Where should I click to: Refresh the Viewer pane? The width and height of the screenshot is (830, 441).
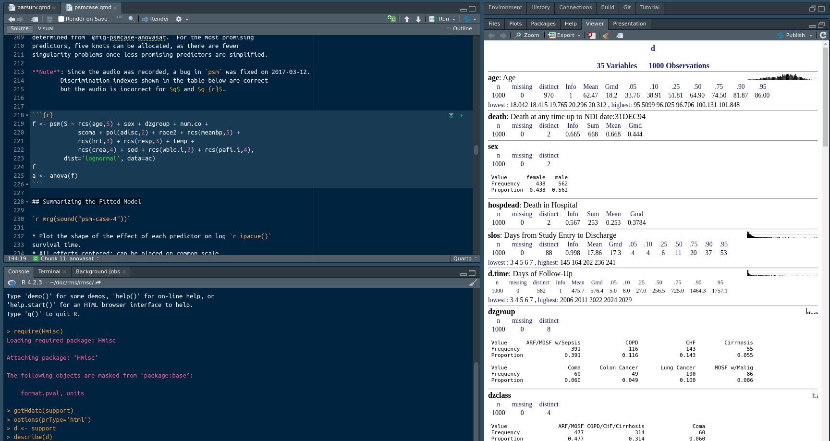tap(823, 35)
